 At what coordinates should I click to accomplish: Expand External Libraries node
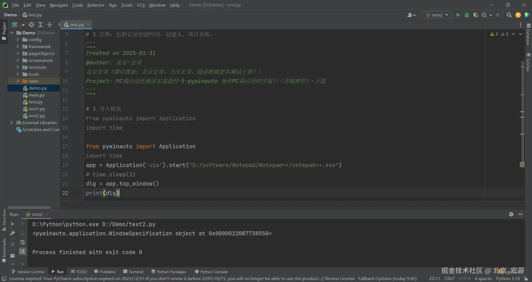[12, 122]
